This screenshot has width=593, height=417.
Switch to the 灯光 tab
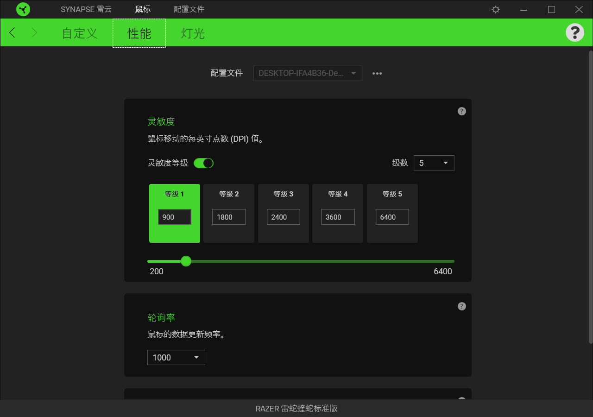(x=193, y=33)
